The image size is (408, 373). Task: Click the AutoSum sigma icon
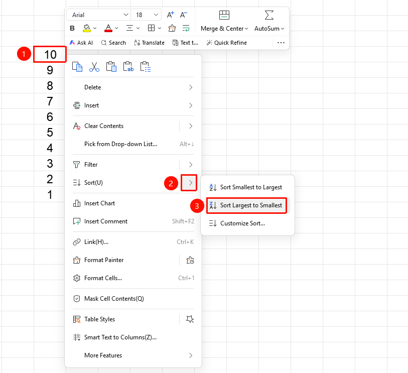269,15
